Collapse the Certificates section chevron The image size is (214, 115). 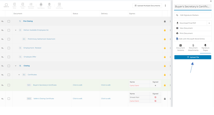click(19, 75)
